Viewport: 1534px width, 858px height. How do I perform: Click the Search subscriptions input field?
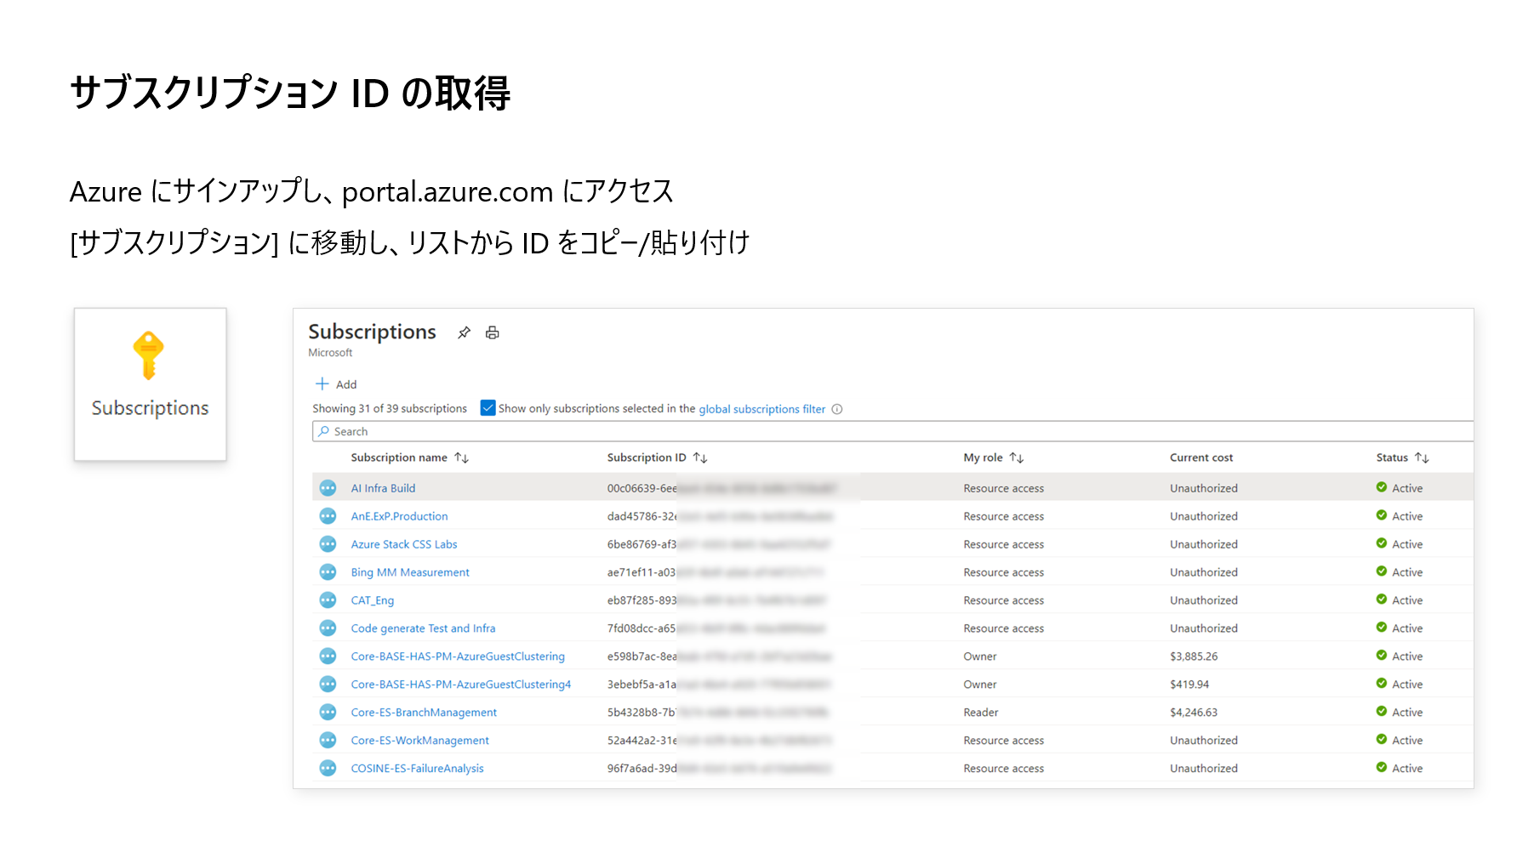(x=893, y=432)
